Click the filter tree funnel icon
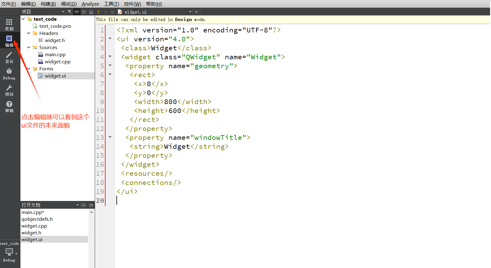491x268 pixels. pos(70,12)
